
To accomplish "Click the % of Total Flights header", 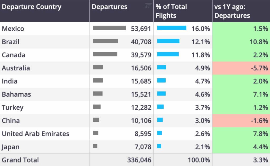I will [x=183, y=11].
